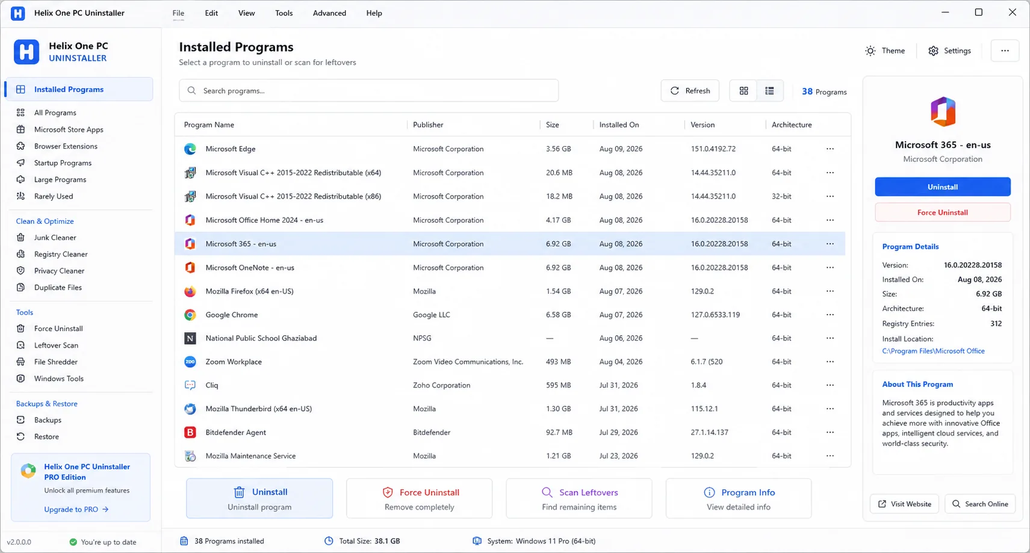Open Leftover Scan tool in sidebar
Image resolution: width=1030 pixels, height=553 pixels.
tap(56, 345)
